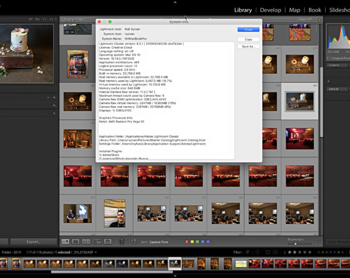The image size is (350, 278).
Task: Click the lowest plus icon in left panel
Action: pos(54,113)
